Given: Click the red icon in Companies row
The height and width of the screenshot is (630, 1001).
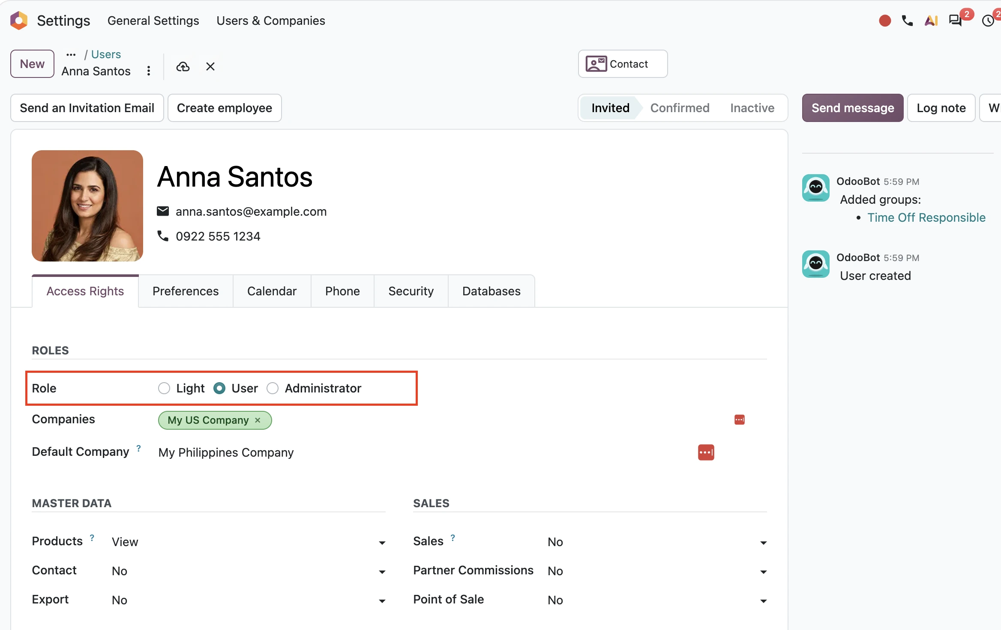Looking at the screenshot, I should coord(739,419).
